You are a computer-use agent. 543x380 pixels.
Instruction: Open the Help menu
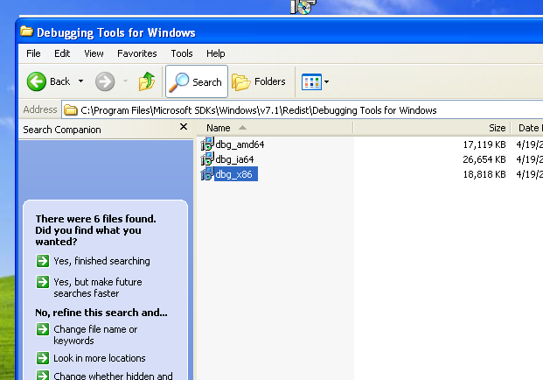tap(216, 53)
